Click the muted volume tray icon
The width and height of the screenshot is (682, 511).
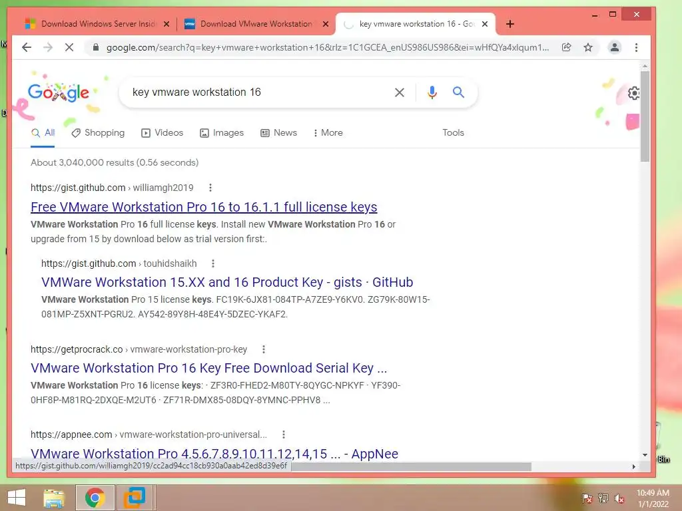click(x=619, y=498)
